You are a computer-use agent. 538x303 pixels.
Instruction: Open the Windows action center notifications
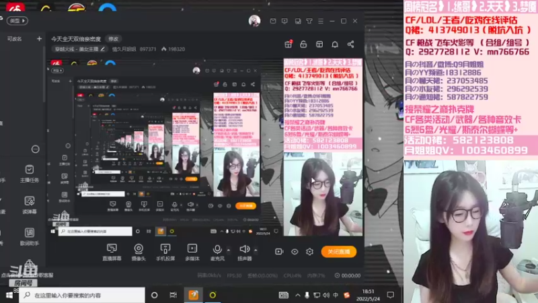391,295
